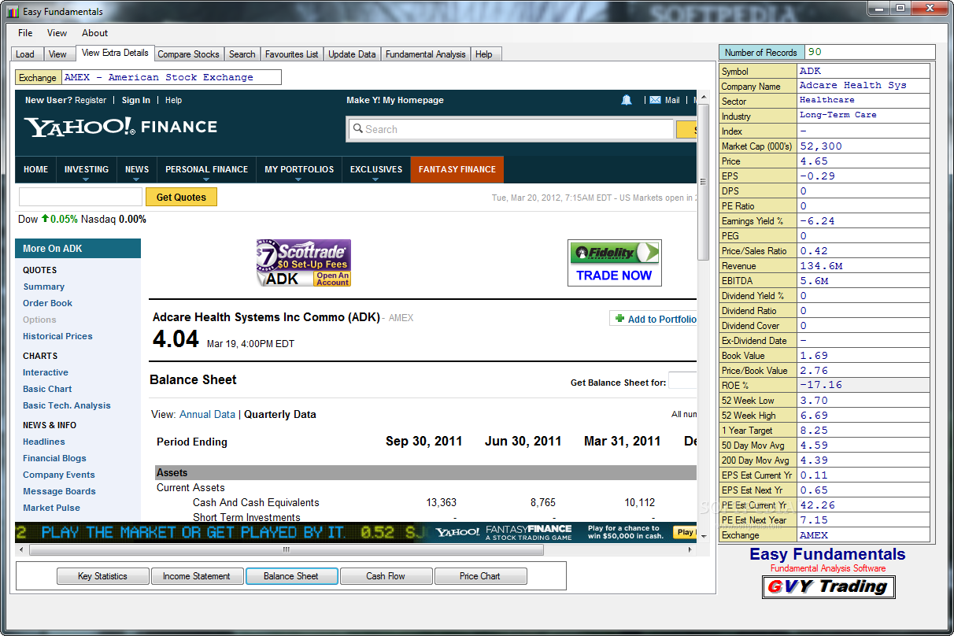Click the Number of Records field
Viewport: 954px width, 636px height.
[x=870, y=52]
